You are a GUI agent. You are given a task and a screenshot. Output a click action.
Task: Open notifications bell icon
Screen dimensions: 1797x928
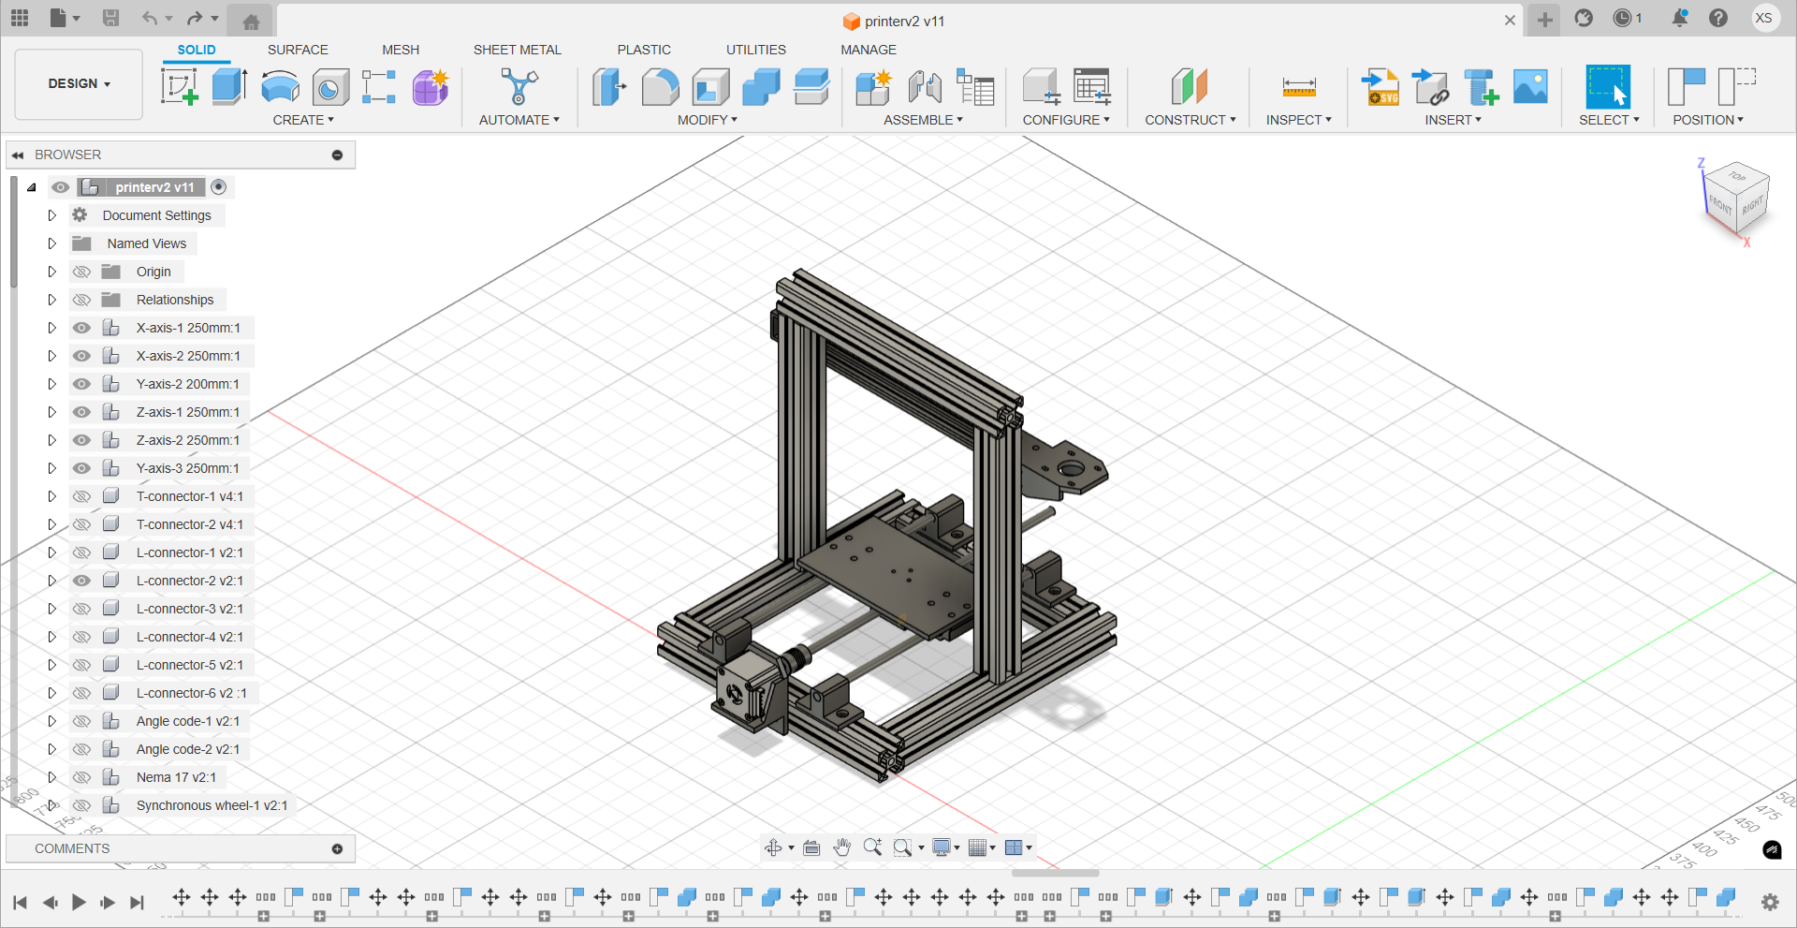(x=1680, y=18)
